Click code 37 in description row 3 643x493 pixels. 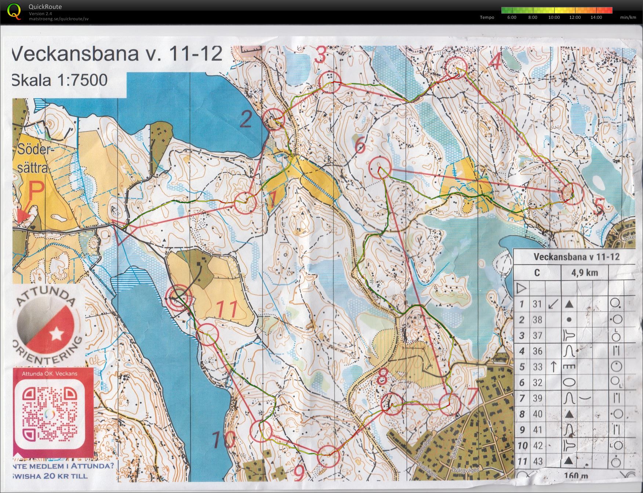(537, 335)
